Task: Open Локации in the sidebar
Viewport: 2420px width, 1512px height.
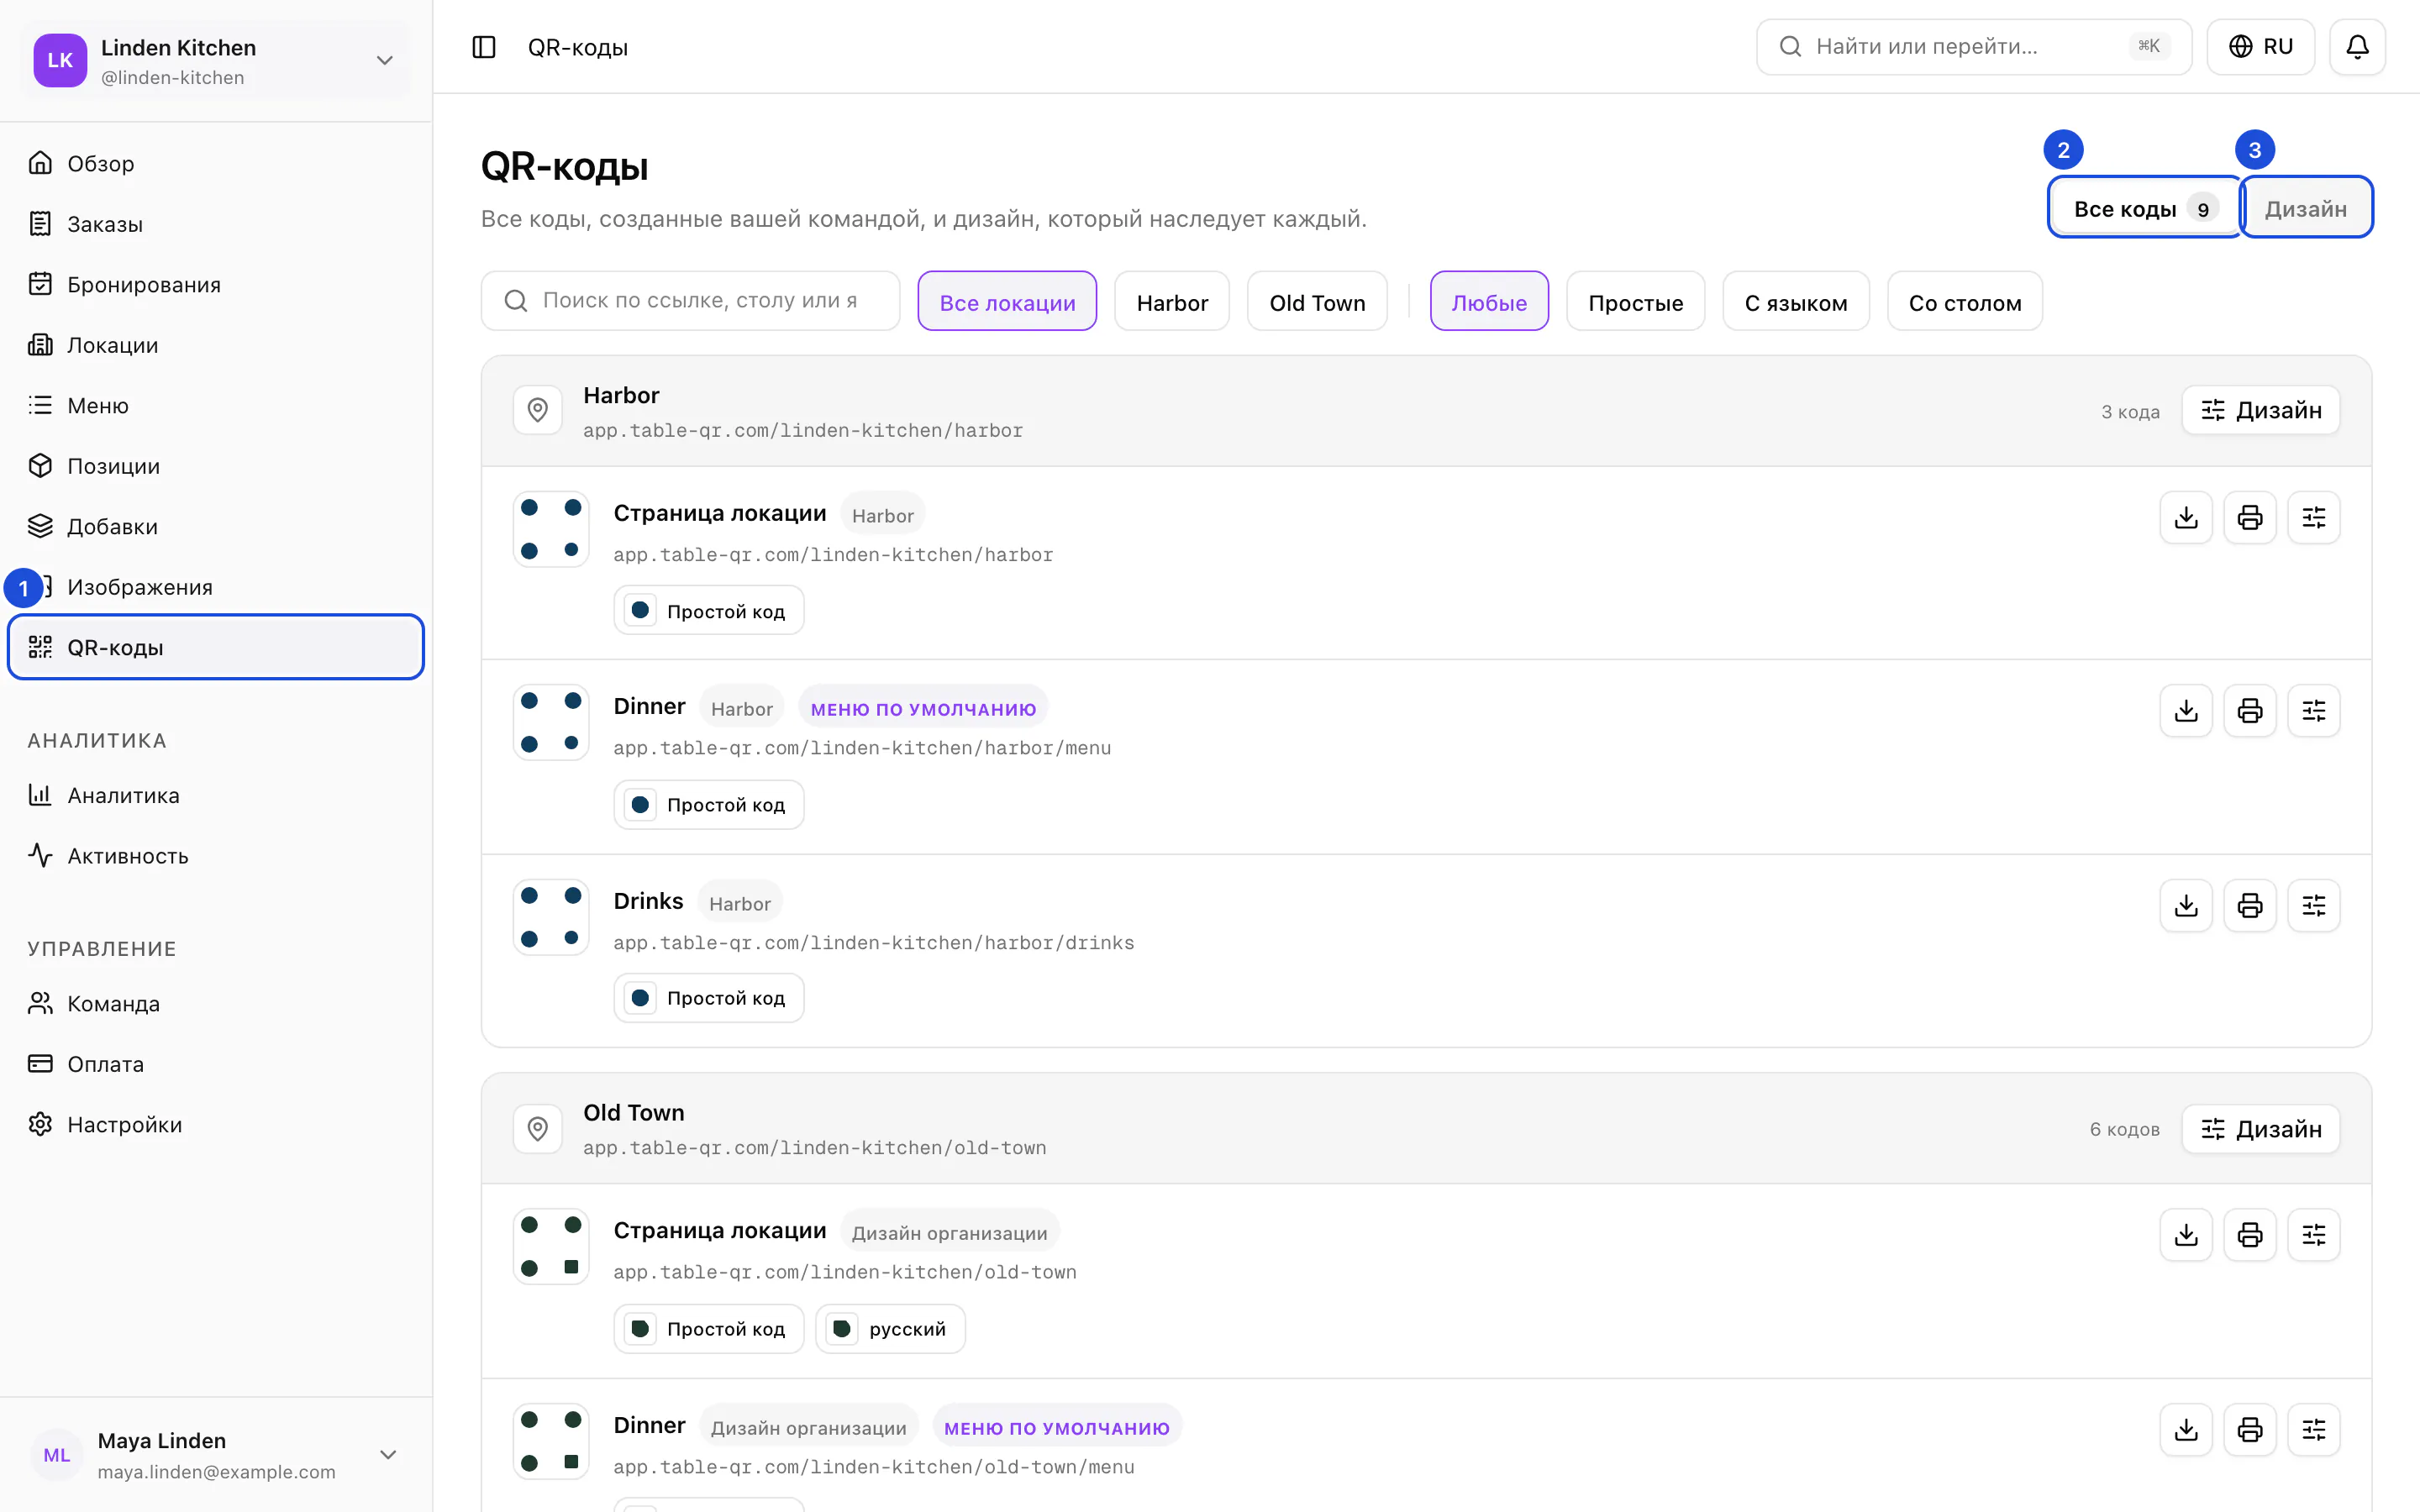Action: [216, 345]
